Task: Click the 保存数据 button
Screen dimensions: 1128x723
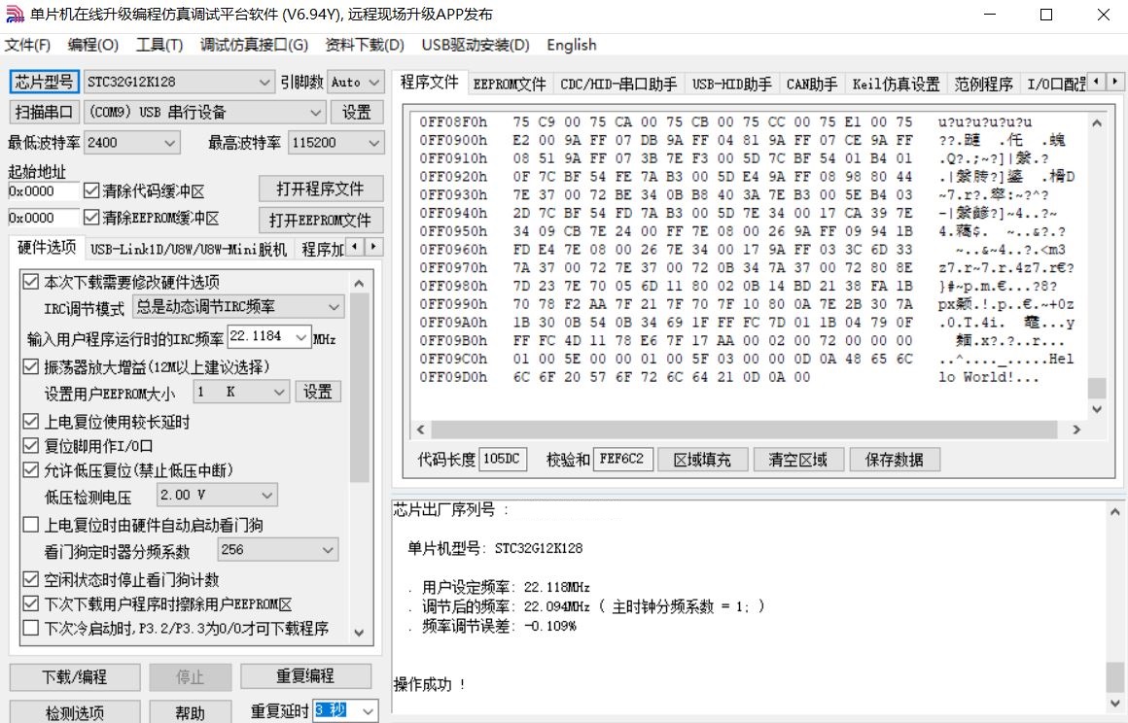Action: pyautogui.click(x=895, y=460)
